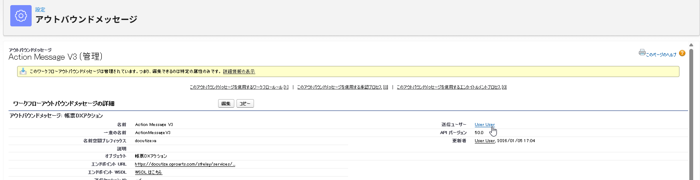Open the 設定 breadcrumb link
Image resolution: width=700 pixels, height=180 pixels.
pyautogui.click(x=40, y=9)
